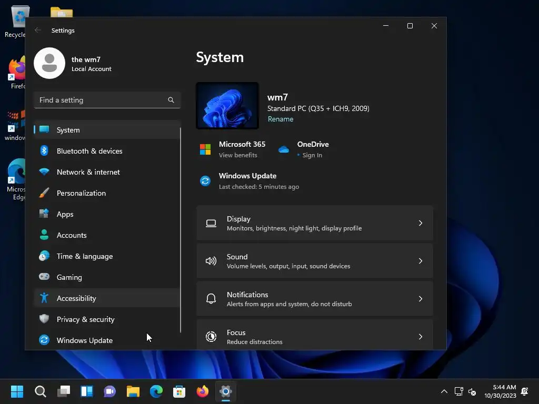This screenshot has height=404, width=539.
Task: Launch Microsoft Edge from taskbar
Action: pos(156,391)
